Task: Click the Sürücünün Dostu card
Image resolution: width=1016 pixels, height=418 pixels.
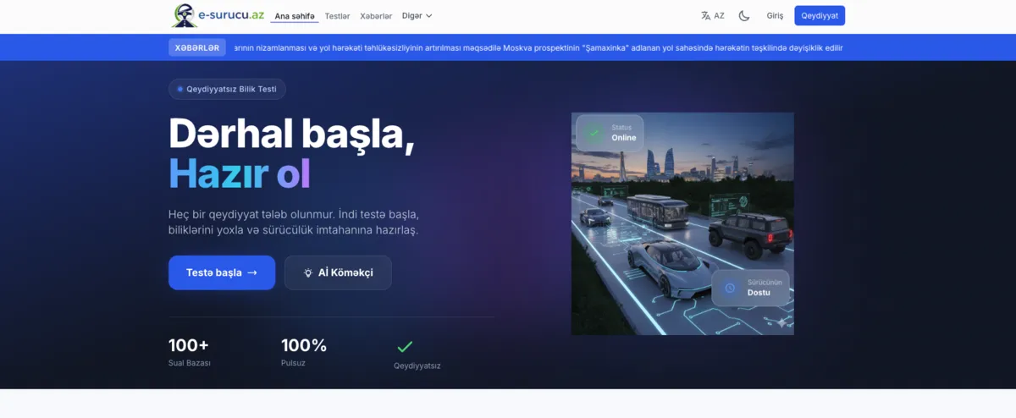Action: (750, 288)
